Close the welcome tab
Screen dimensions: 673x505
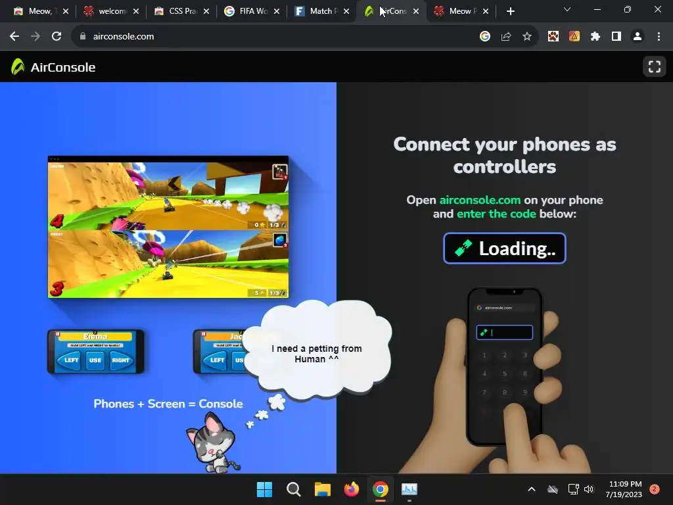click(136, 12)
